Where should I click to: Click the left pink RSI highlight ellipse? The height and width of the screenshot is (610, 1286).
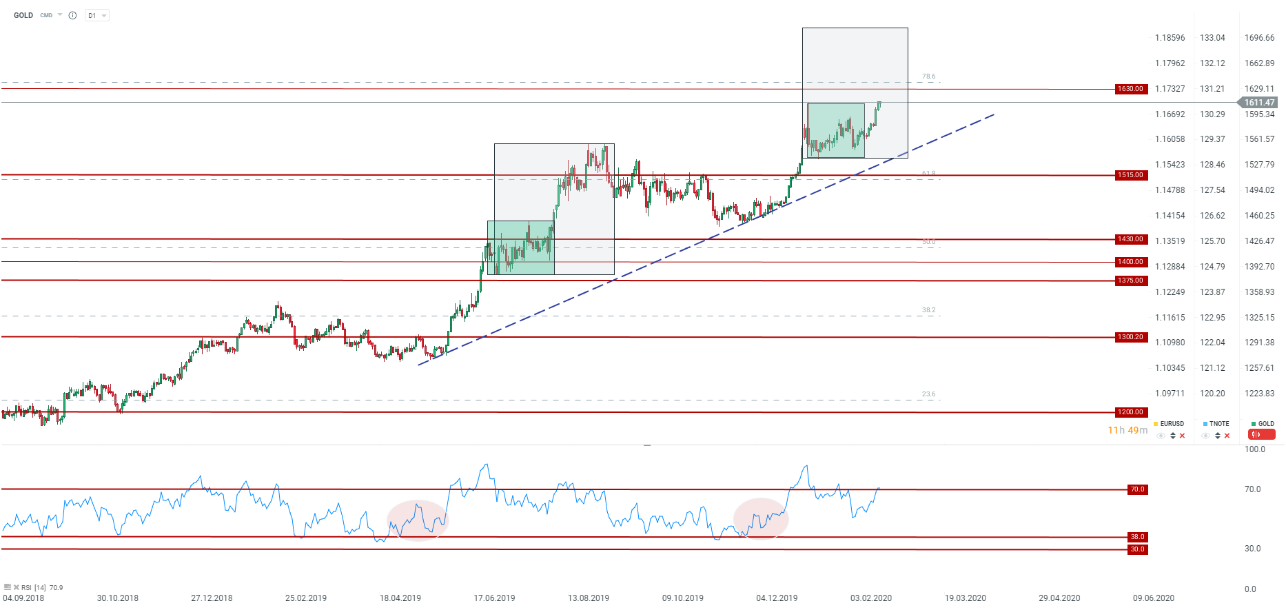(x=418, y=520)
